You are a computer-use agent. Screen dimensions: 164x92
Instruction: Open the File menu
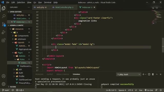pyautogui.click(x=8, y=2)
